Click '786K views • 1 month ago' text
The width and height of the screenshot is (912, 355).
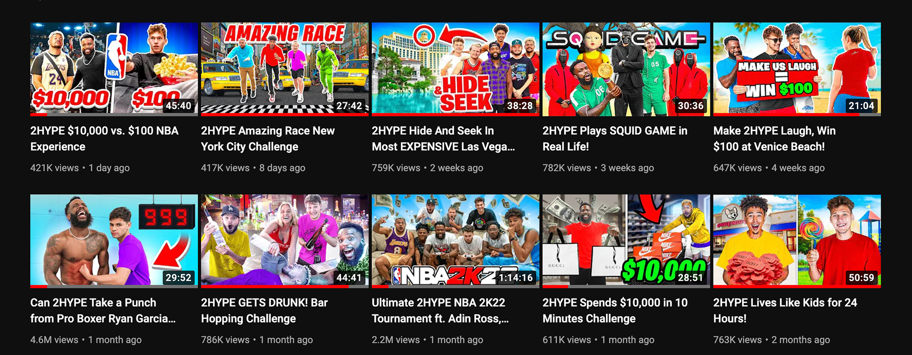257,340
